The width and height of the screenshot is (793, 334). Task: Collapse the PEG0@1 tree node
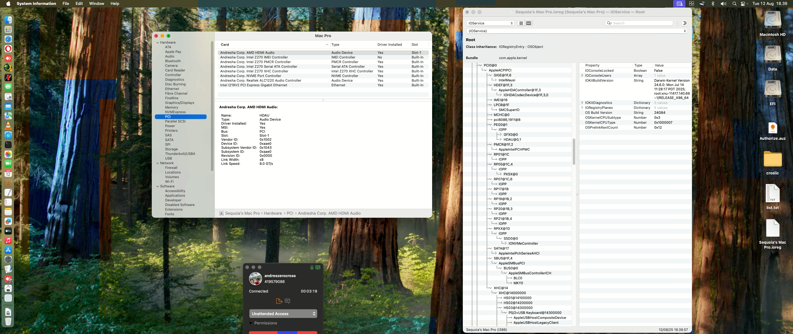coord(490,125)
